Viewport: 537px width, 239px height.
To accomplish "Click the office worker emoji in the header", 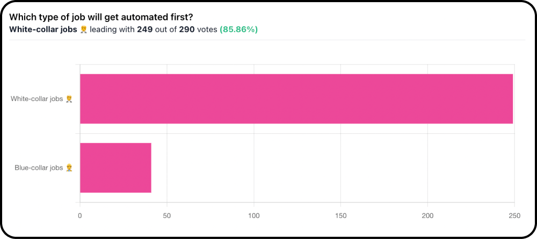I will point(83,30).
